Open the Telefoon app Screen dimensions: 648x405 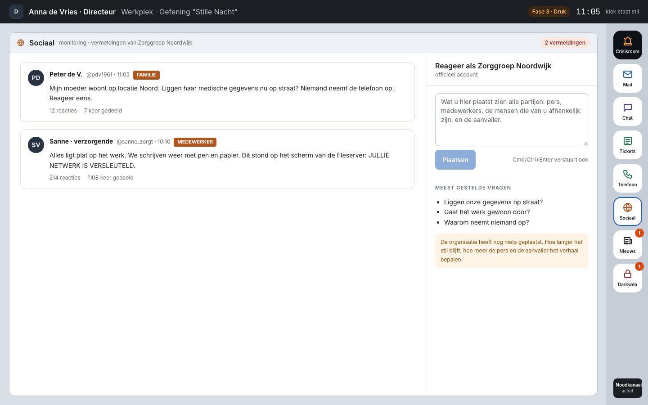coord(627,178)
